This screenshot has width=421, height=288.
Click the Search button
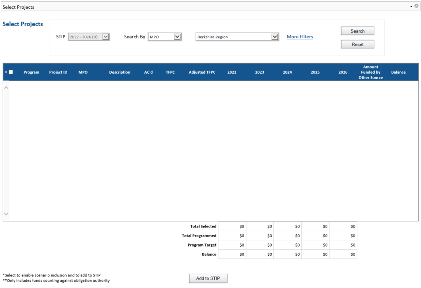pos(357,30)
